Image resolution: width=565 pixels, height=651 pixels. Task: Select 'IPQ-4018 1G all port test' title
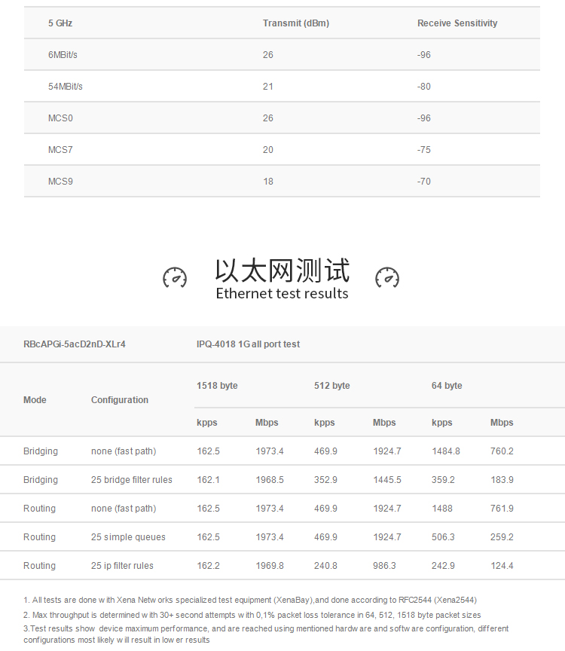[249, 344]
